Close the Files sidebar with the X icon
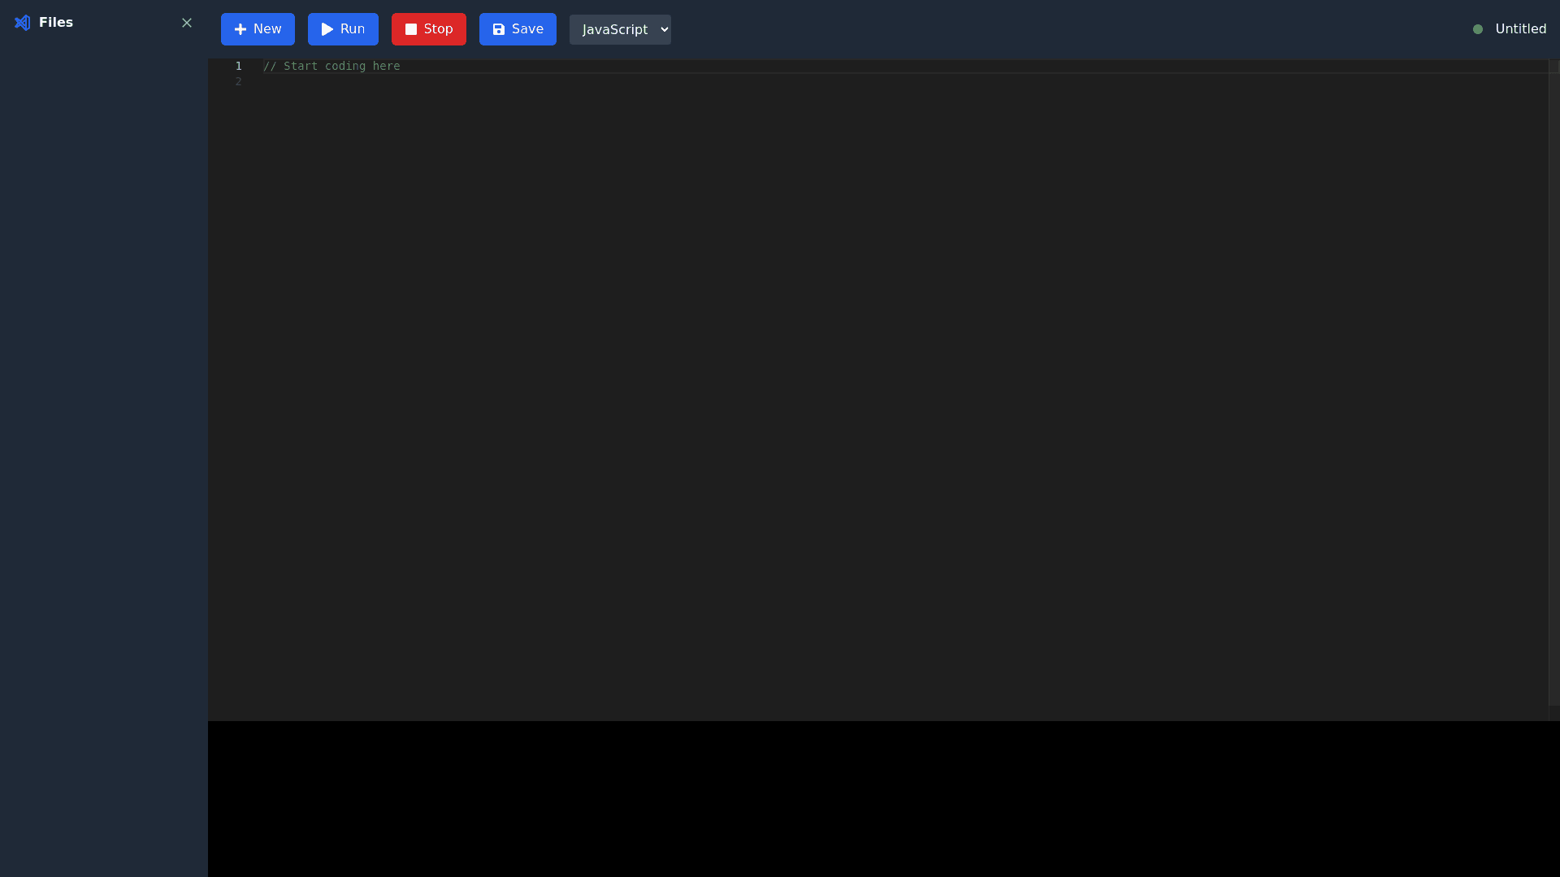Image resolution: width=1560 pixels, height=877 pixels. 187,23
